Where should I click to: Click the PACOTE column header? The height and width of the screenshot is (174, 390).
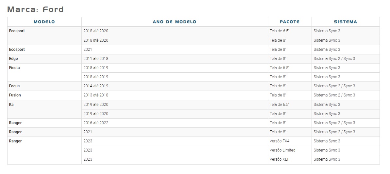click(x=290, y=22)
